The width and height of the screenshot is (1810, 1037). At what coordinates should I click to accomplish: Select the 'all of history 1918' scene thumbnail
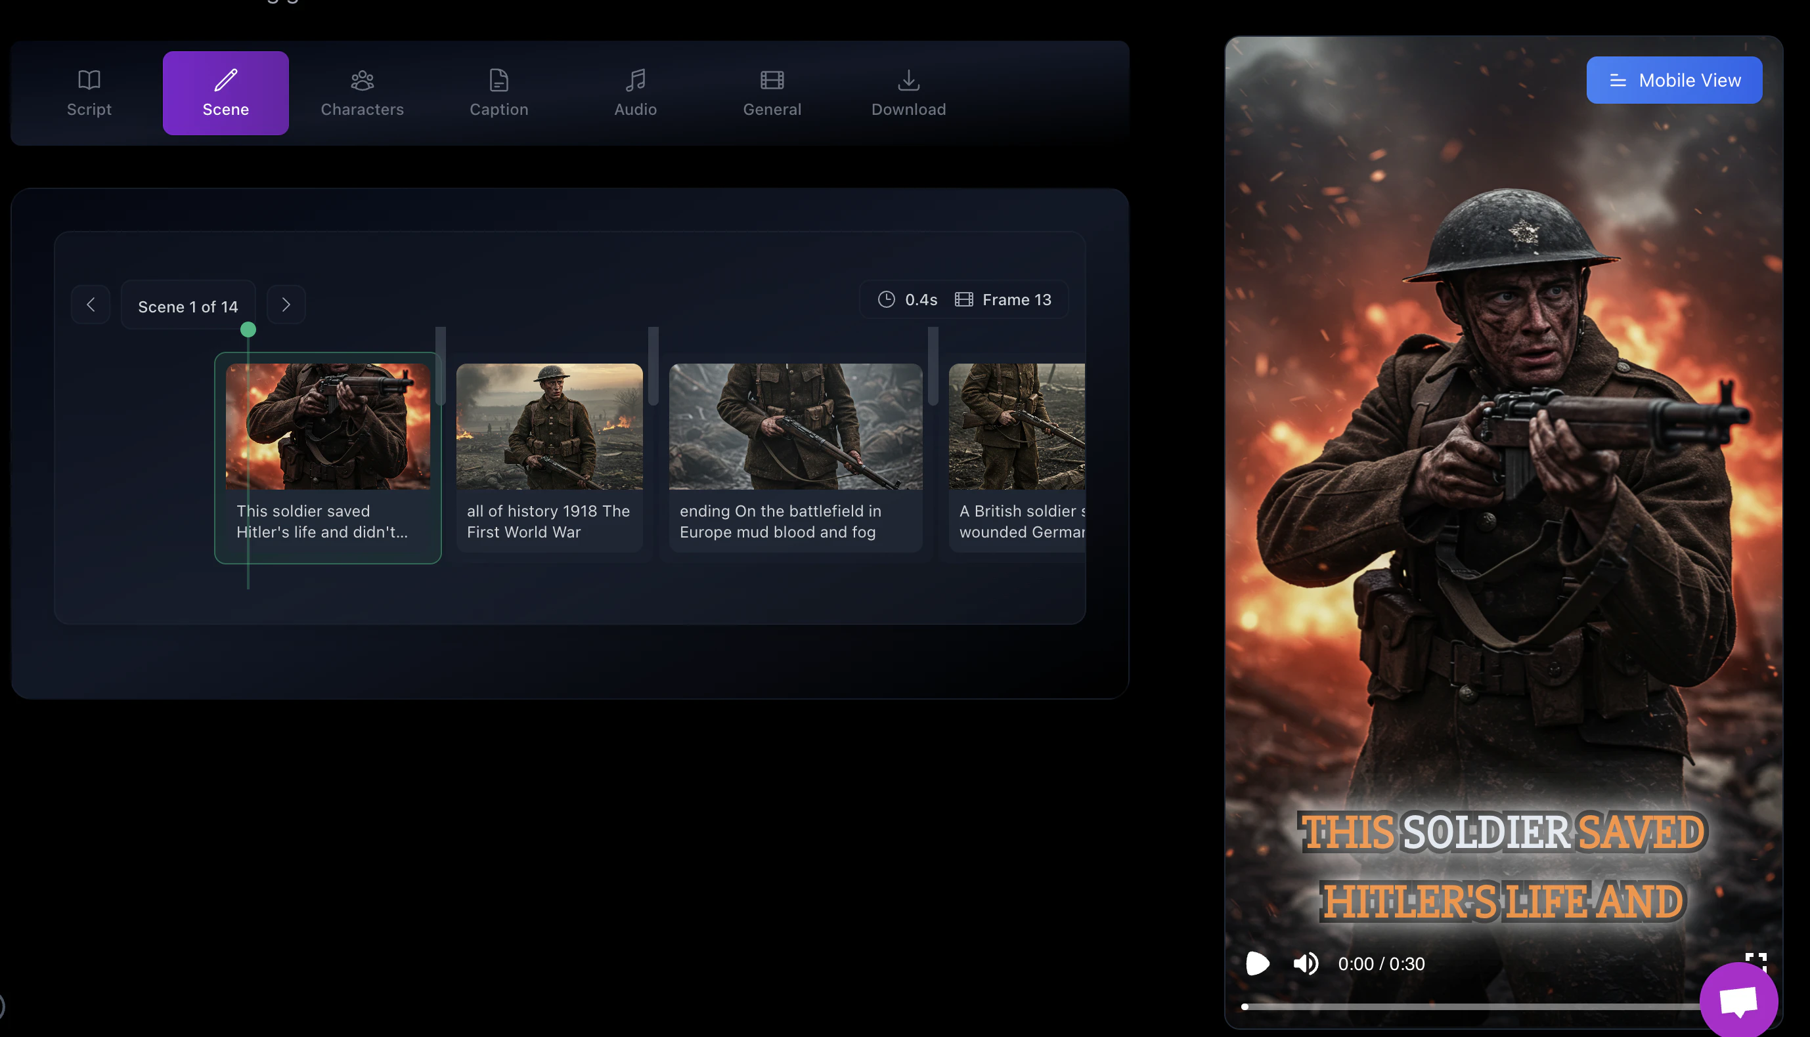coord(550,427)
